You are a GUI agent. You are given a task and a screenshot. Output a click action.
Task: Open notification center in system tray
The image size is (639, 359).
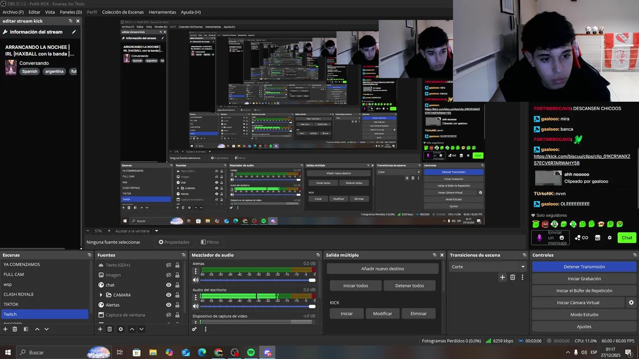[x=629, y=353]
